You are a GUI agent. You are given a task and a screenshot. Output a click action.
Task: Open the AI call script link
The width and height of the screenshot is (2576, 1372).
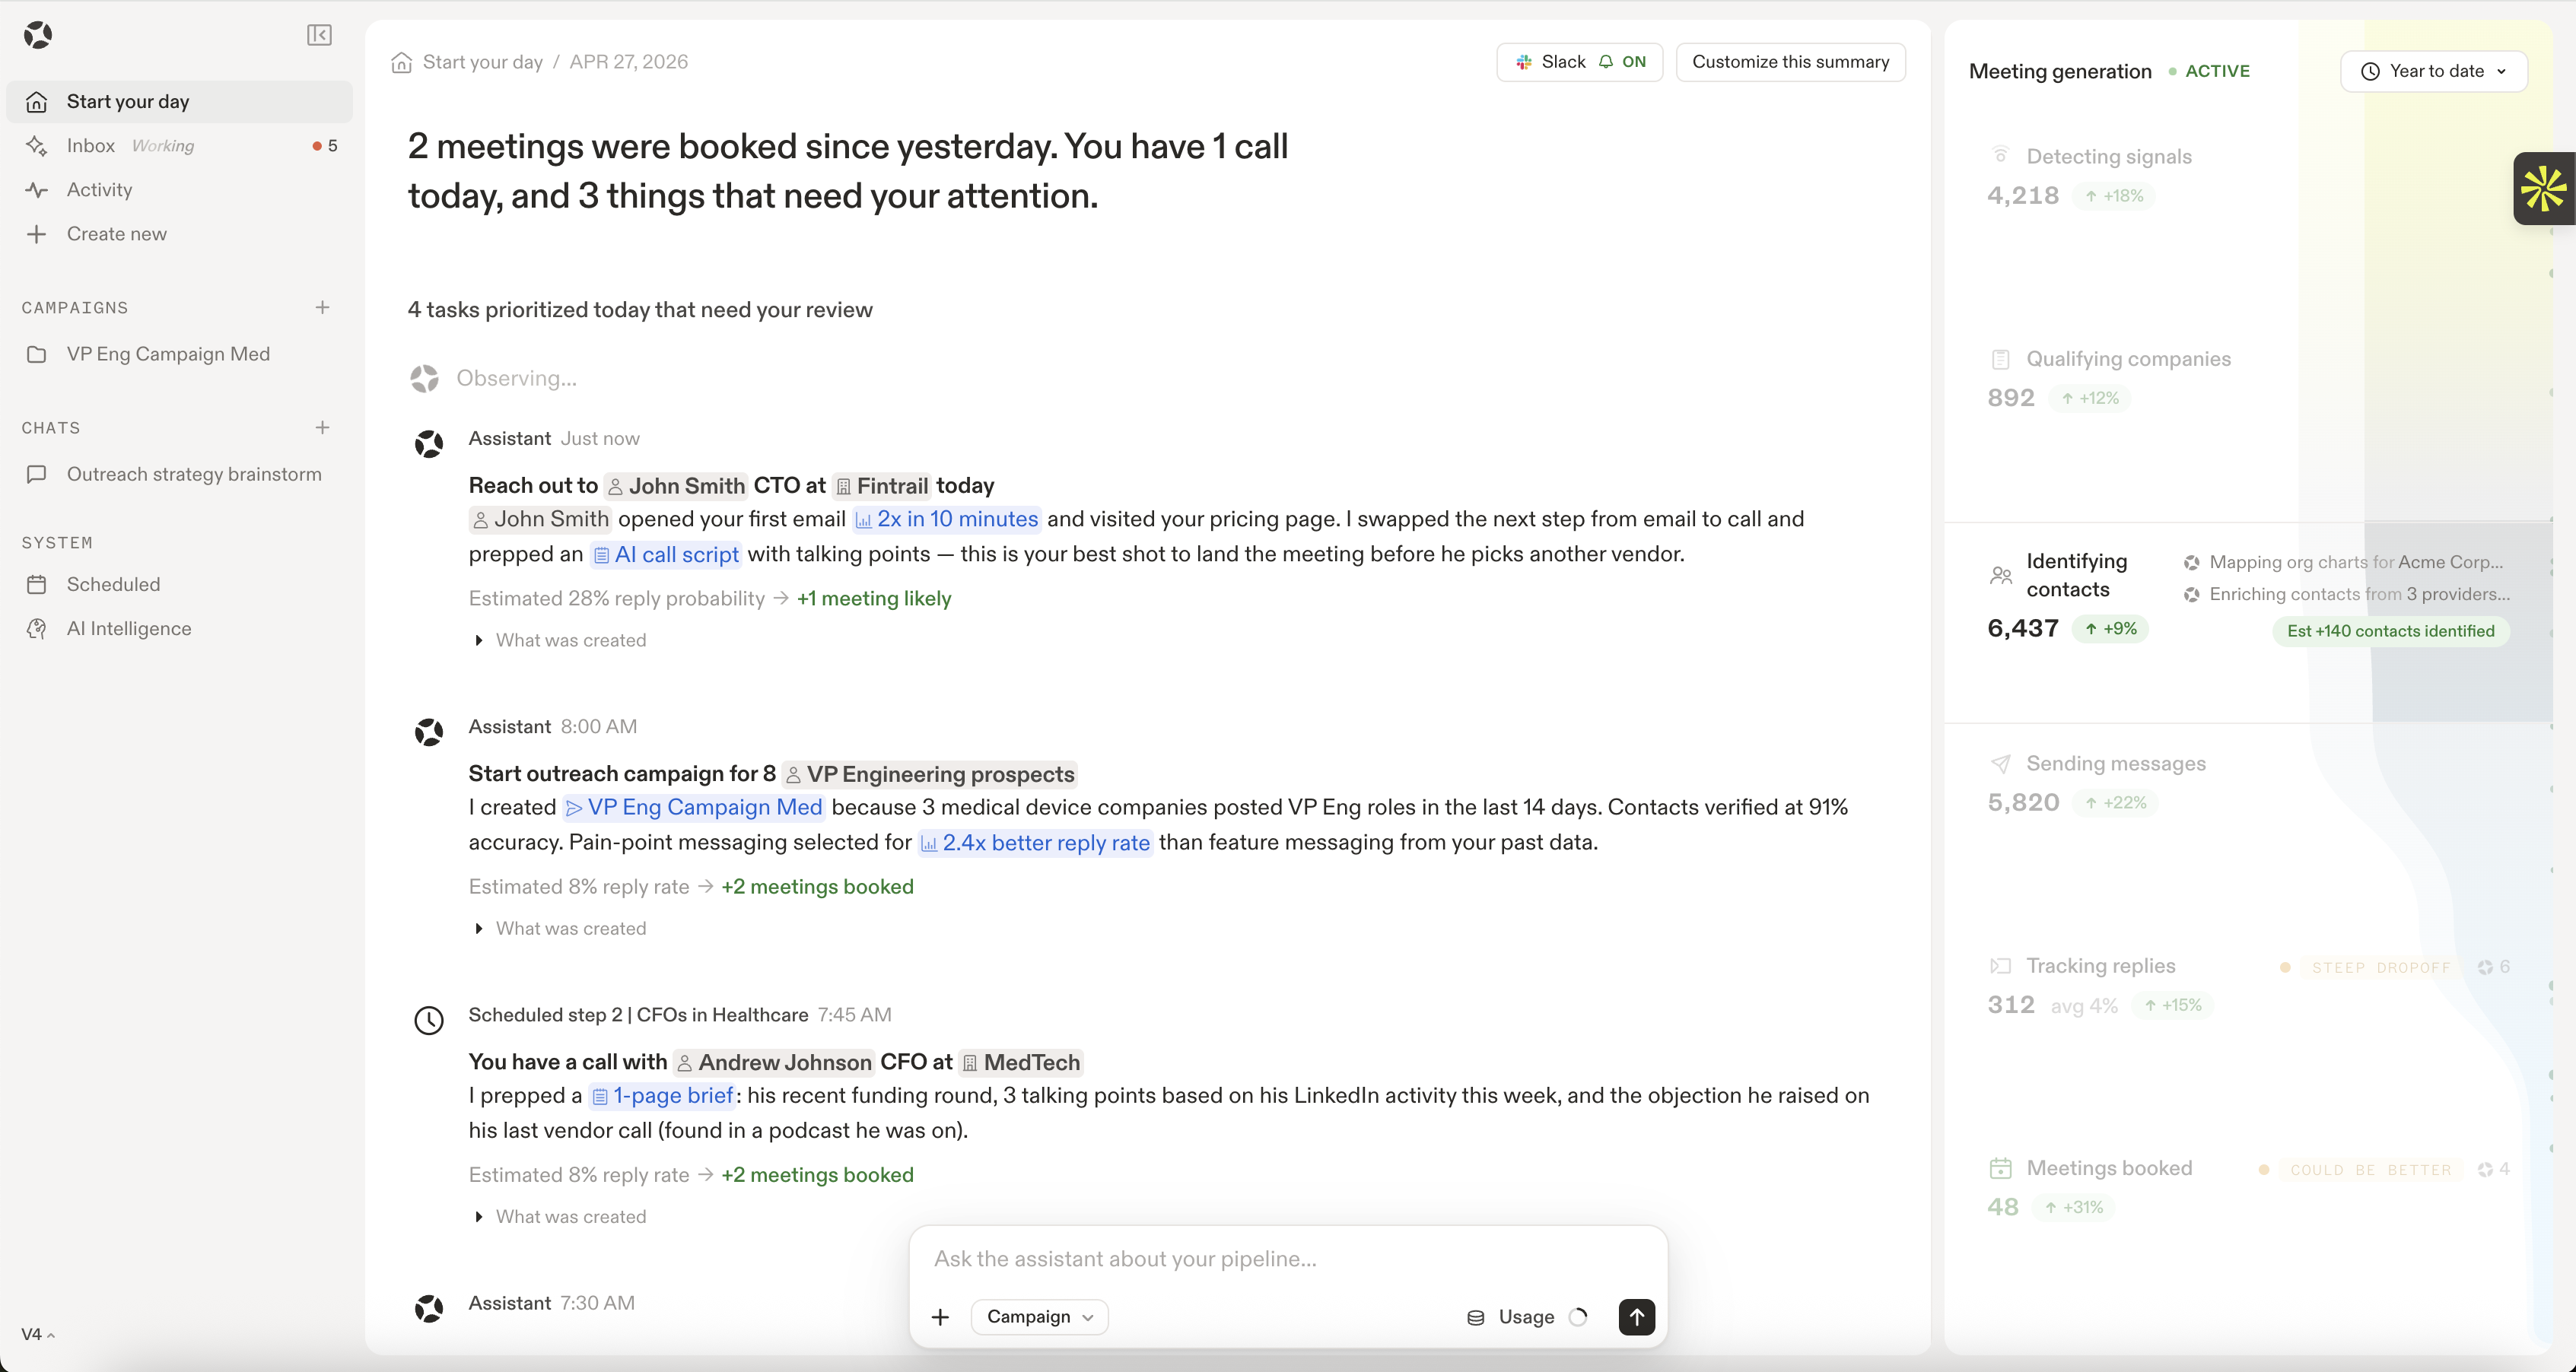(x=666, y=555)
